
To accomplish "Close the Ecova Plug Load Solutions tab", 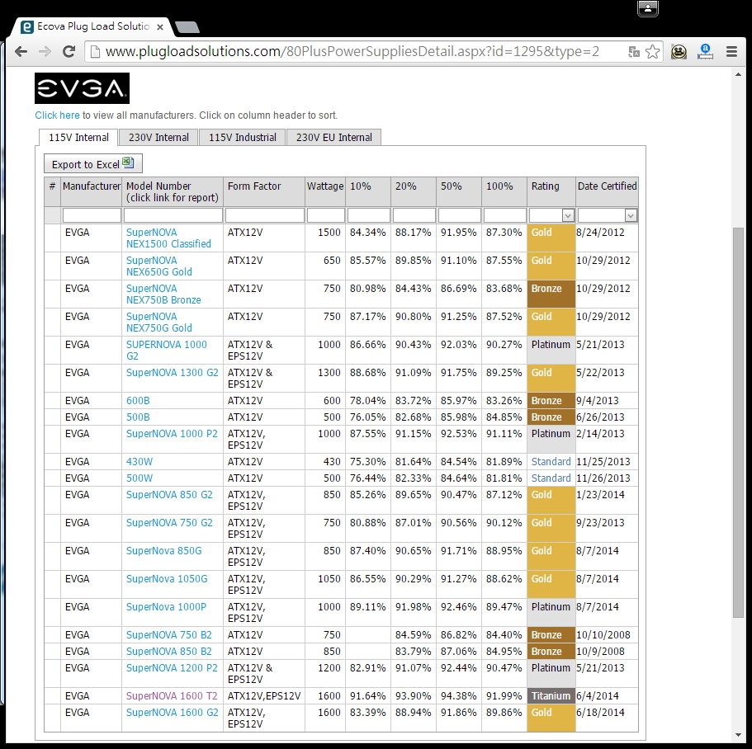I will [160, 27].
